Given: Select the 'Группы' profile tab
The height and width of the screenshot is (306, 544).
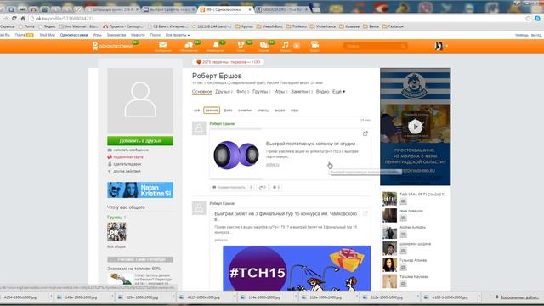Looking at the screenshot, I should tap(261, 92).
